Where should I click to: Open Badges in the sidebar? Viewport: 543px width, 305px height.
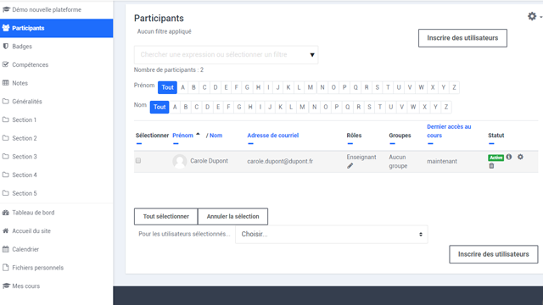pos(22,47)
